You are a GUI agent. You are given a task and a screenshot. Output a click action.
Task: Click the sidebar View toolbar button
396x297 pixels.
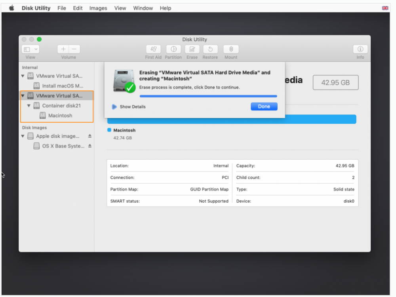click(30, 49)
